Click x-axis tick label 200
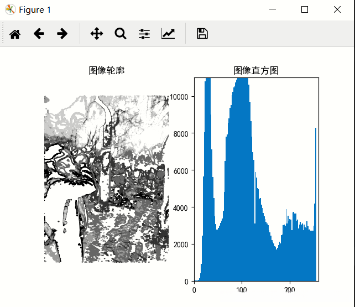Screen dimensions: 355x307 point(290,290)
